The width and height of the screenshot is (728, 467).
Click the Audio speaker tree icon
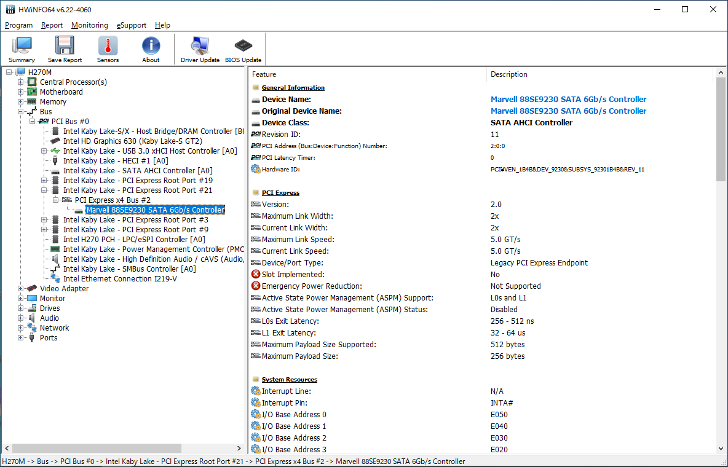32,318
